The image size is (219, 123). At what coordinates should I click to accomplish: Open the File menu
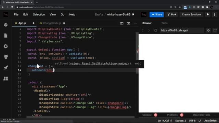pos(16,14)
